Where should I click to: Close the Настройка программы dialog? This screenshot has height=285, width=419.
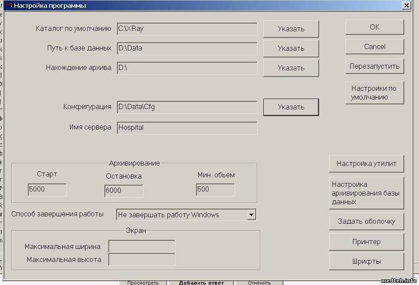[x=406, y=6]
